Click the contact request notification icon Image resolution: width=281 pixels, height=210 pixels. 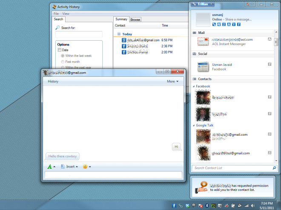pyautogui.click(x=201, y=187)
